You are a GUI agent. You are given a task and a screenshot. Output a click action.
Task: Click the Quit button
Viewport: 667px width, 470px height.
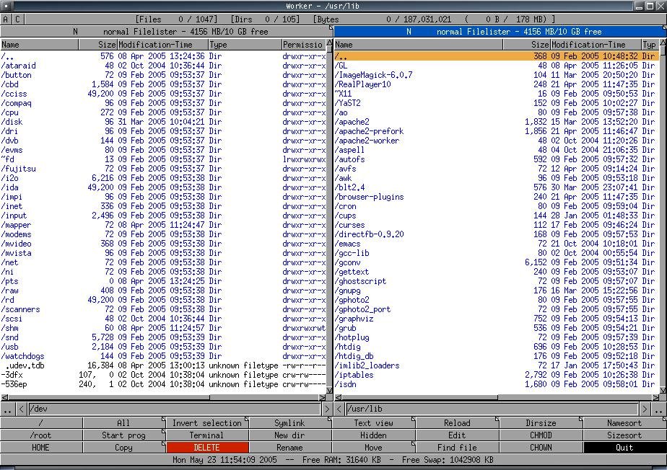pyautogui.click(x=624, y=448)
